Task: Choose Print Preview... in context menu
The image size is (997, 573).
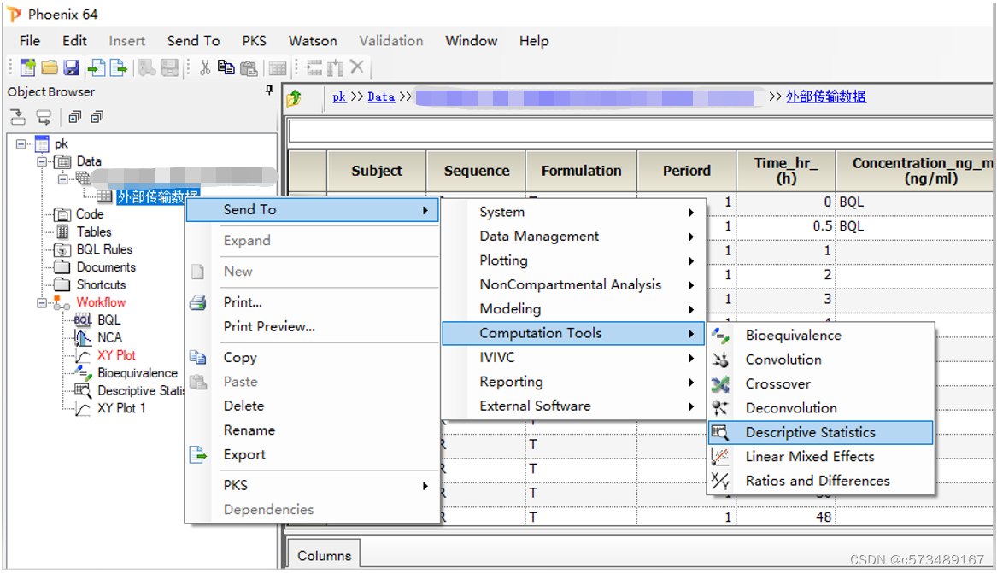Action: [269, 326]
